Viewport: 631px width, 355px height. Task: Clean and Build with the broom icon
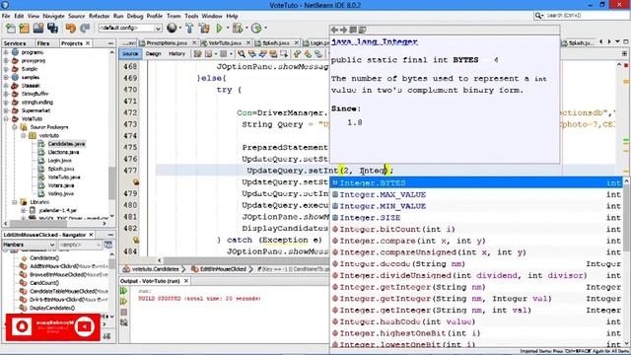[x=204, y=29]
